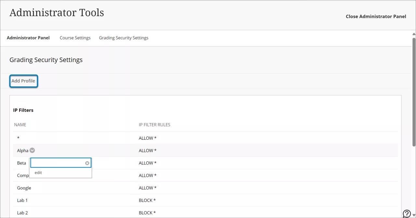Select the Google profile name
The image size is (416, 218).
tap(24, 188)
